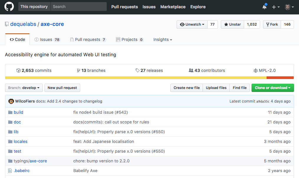Open the Branch: develop dropdown
This screenshot has width=299, height=178.
coord(24,88)
